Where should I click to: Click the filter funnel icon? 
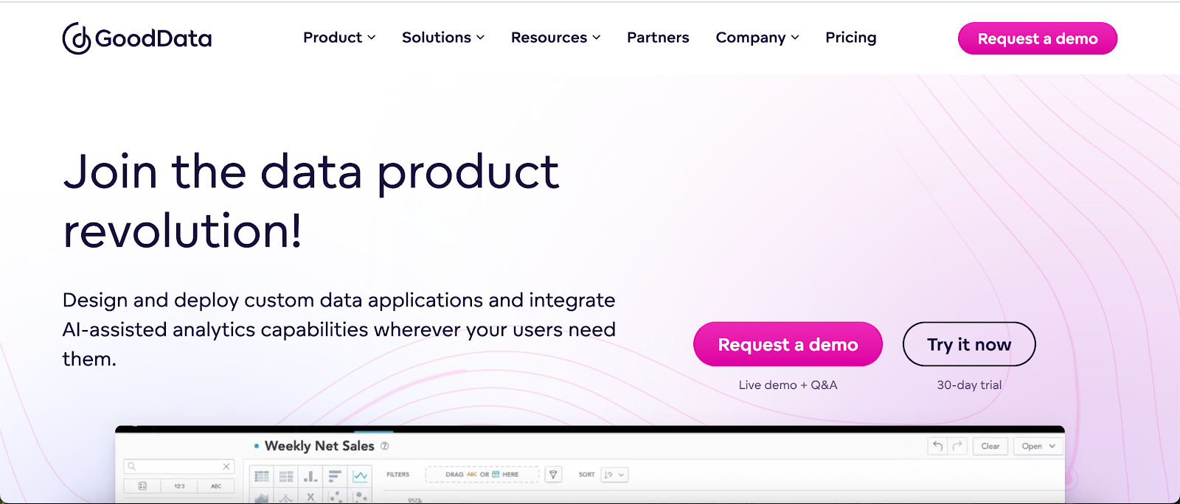553,475
